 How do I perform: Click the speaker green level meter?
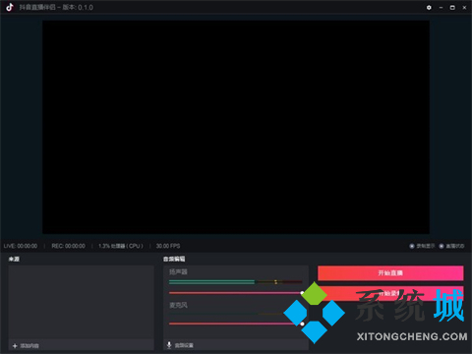(x=235, y=282)
